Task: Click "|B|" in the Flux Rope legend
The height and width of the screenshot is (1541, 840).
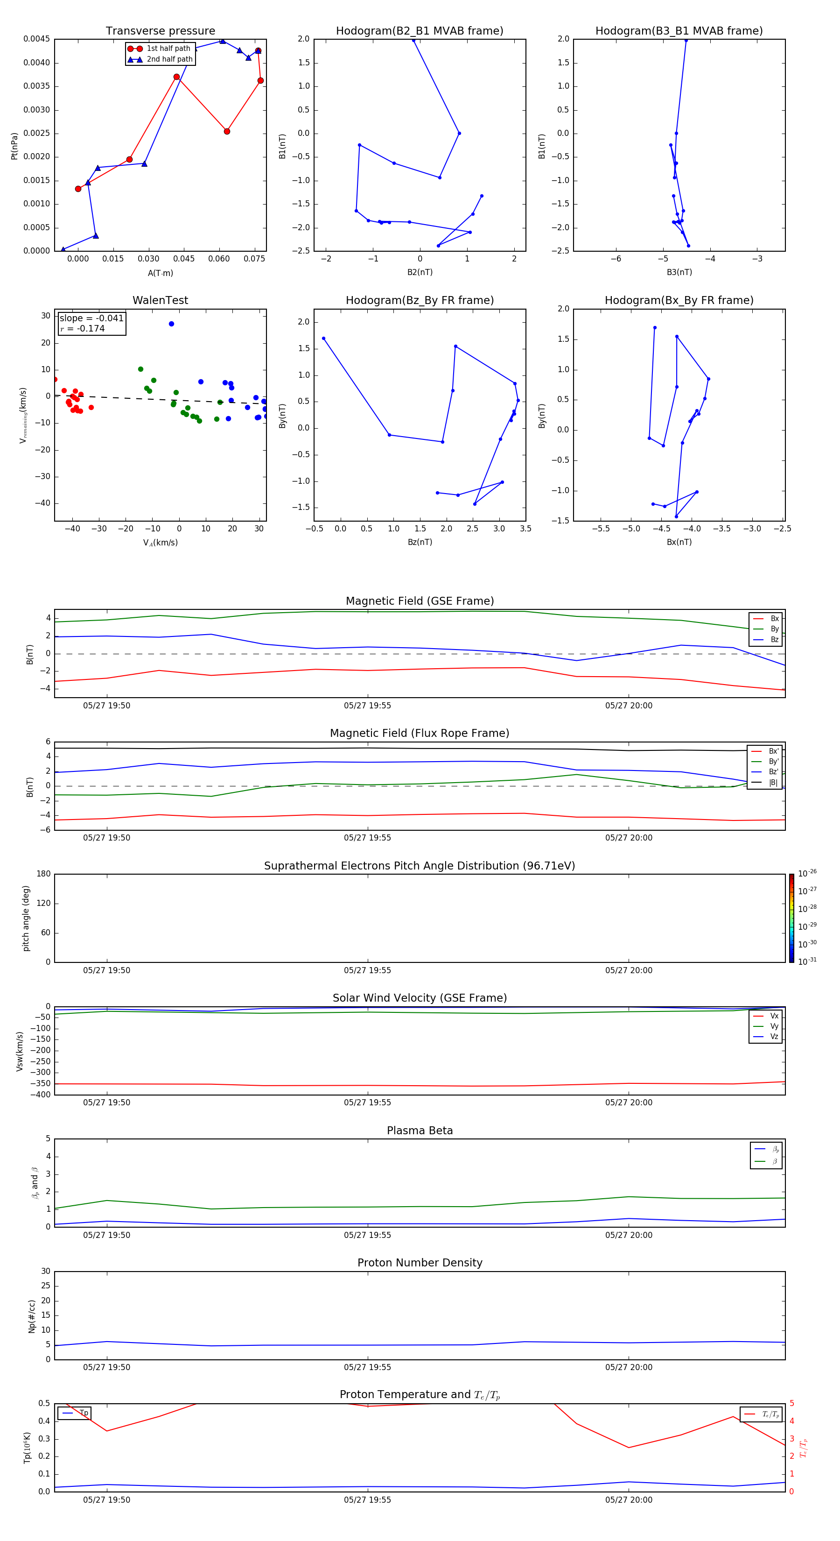Action: coord(773,783)
